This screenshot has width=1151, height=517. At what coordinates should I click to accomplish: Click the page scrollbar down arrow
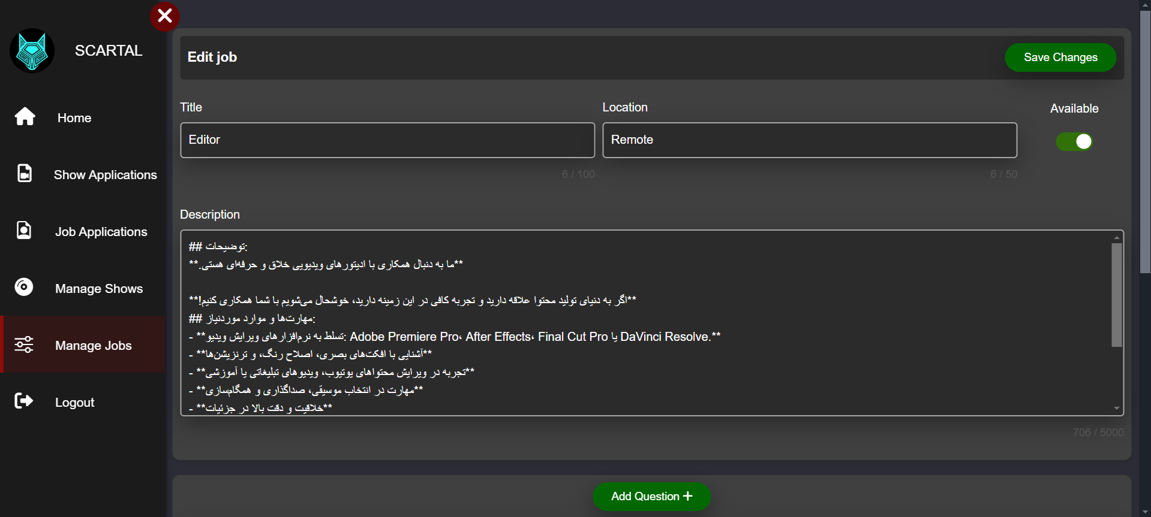(x=1145, y=512)
